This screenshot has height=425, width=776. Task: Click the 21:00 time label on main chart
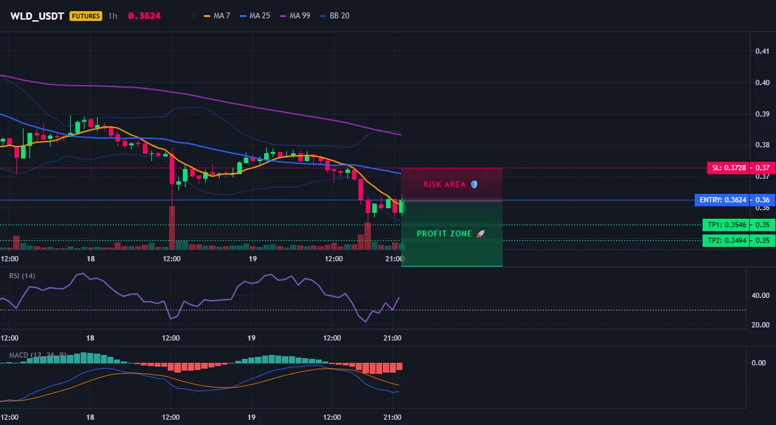(x=393, y=259)
